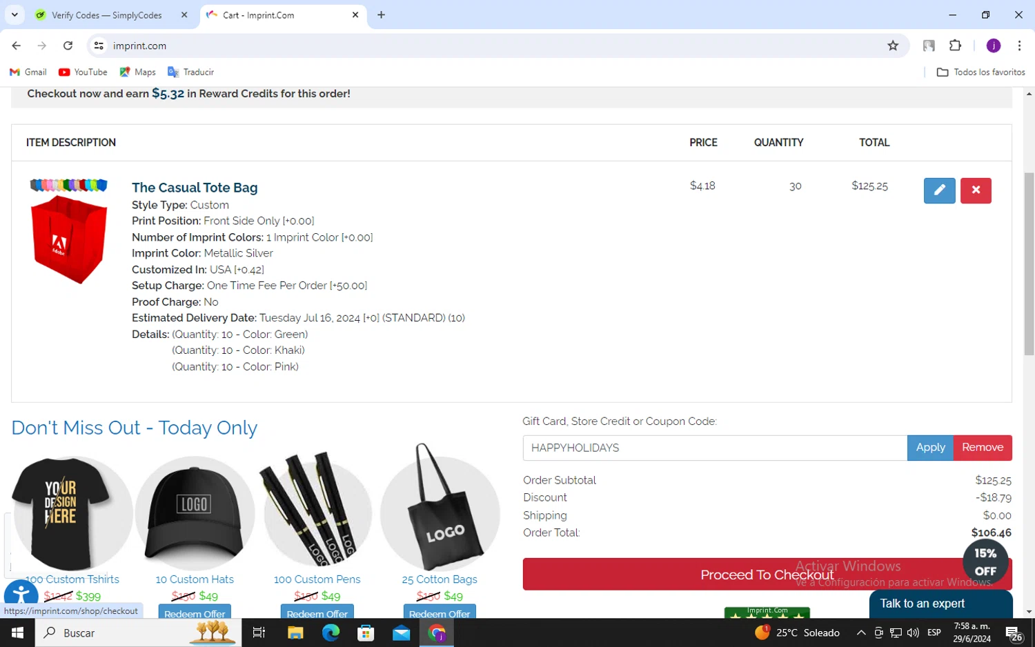The image size is (1035, 647).
Task: Open the Traducir bookmark
Action: tap(190, 72)
